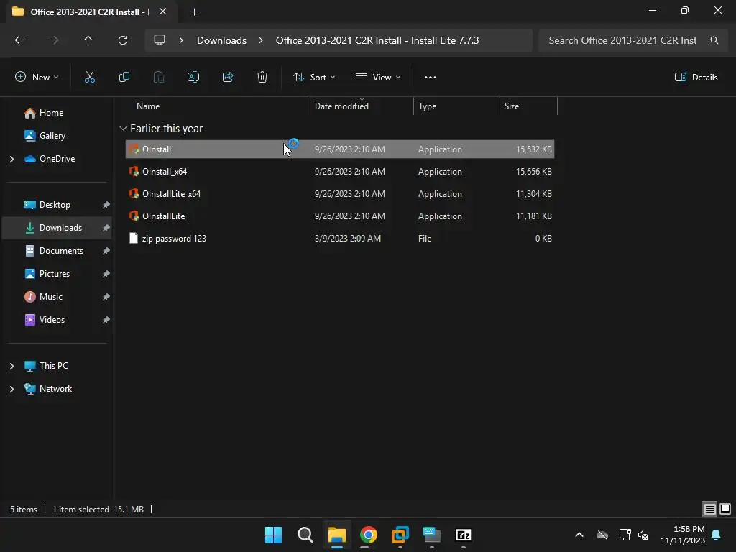Select Downloads in navigation pane
Image resolution: width=736 pixels, height=552 pixels.
point(57,228)
